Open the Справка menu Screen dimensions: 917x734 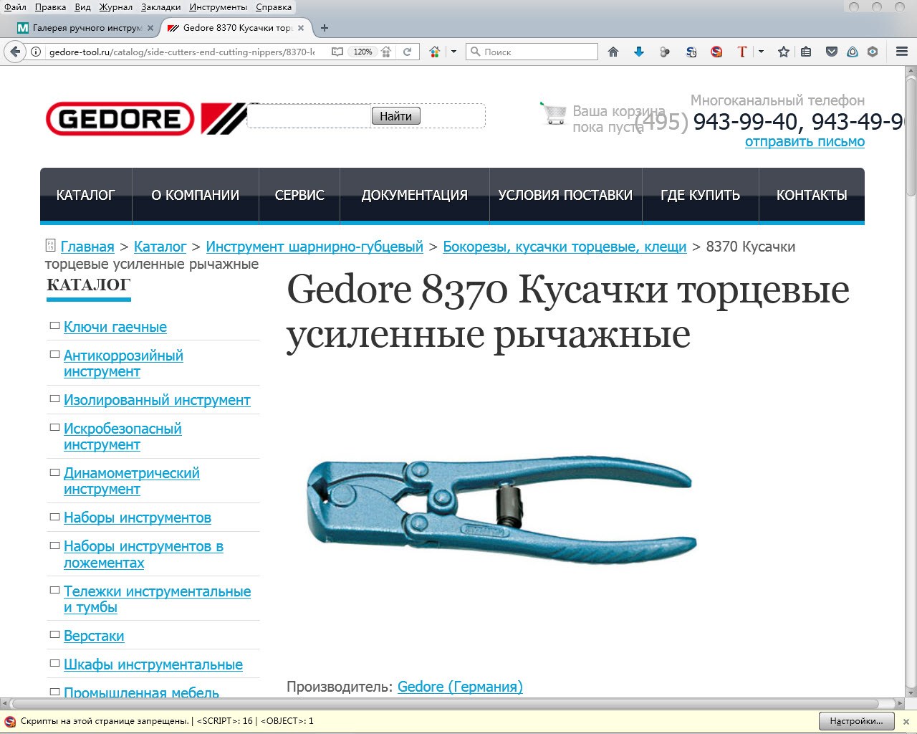pyautogui.click(x=273, y=7)
